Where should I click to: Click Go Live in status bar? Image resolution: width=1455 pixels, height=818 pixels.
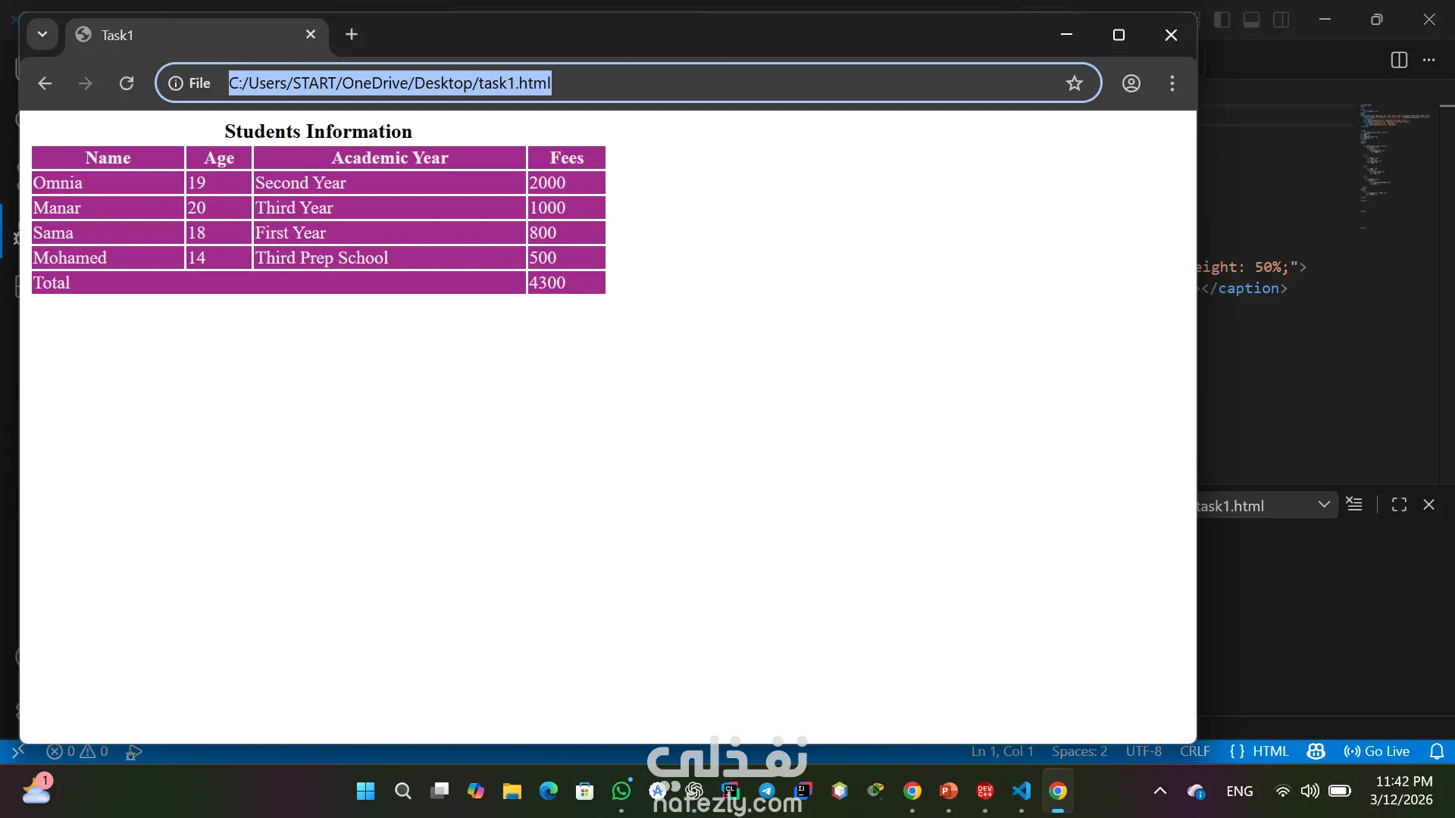tap(1377, 751)
